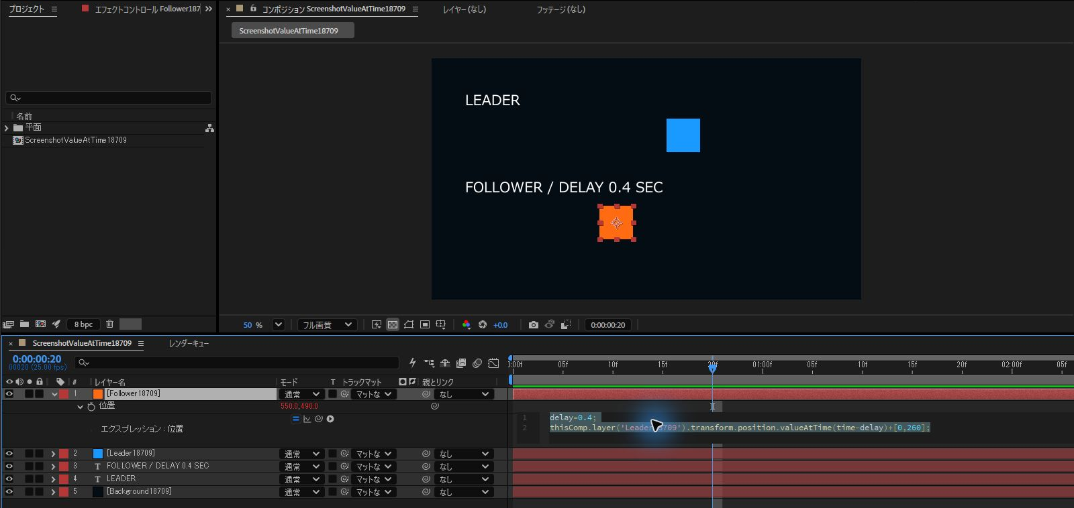Enable Frame Blending for the timeline
Screen dimensions: 1074x508
click(x=461, y=363)
